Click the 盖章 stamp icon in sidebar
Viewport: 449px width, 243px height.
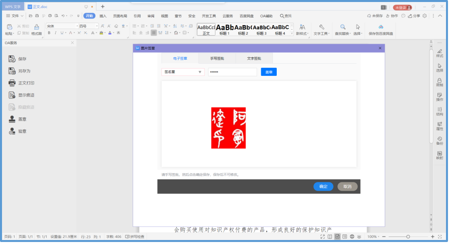point(12,119)
